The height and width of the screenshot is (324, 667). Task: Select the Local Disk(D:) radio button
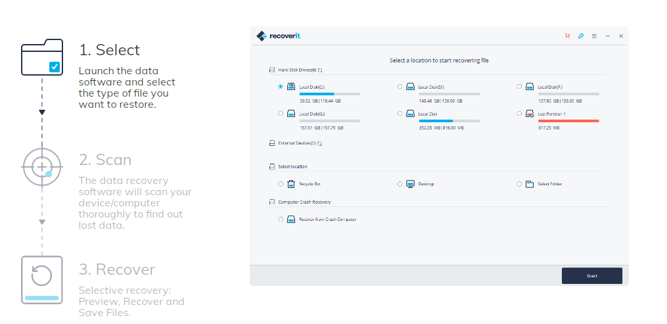pyautogui.click(x=400, y=86)
